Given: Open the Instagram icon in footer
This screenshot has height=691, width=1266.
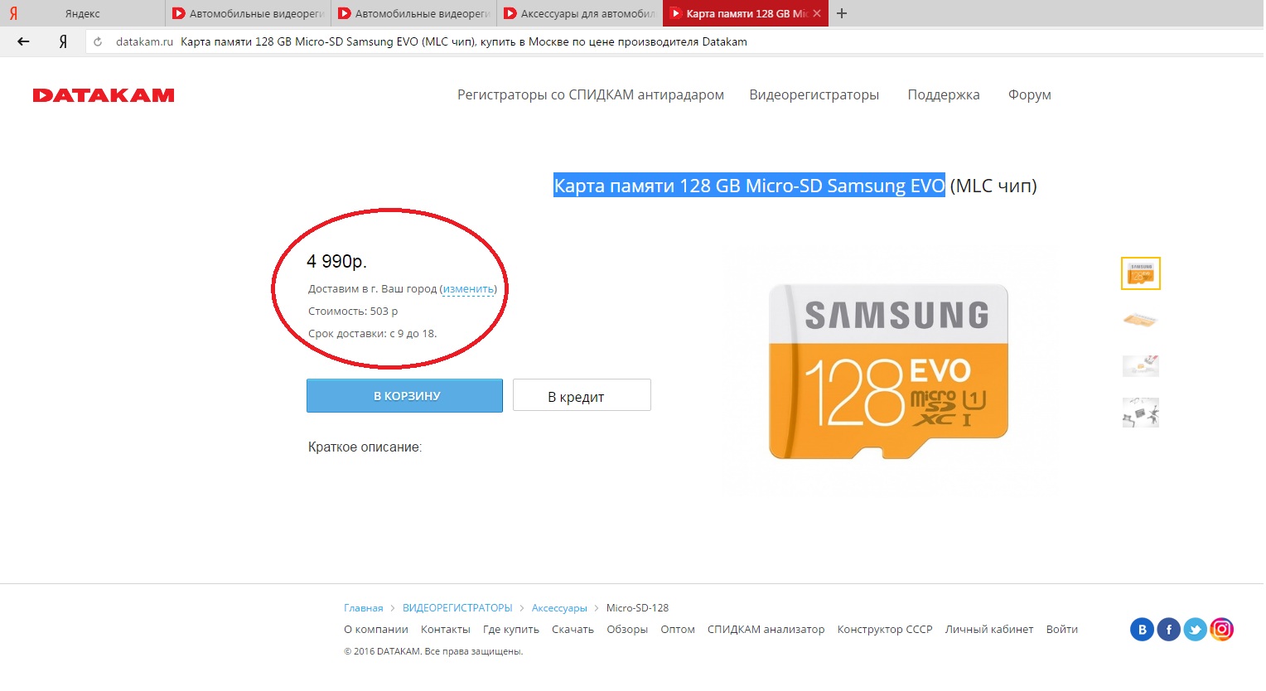Looking at the screenshot, I should (x=1221, y=630).
